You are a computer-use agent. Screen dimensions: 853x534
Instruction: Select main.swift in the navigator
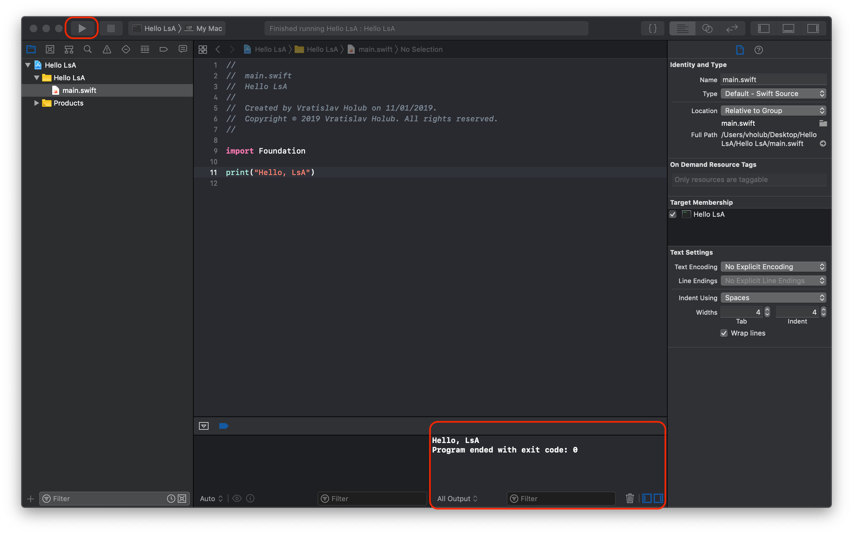108,90
